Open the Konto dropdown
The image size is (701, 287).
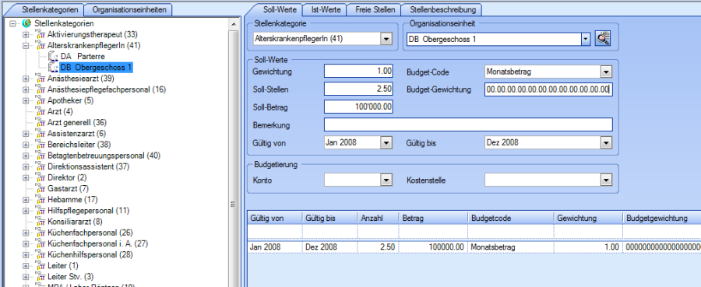point(386,180)
